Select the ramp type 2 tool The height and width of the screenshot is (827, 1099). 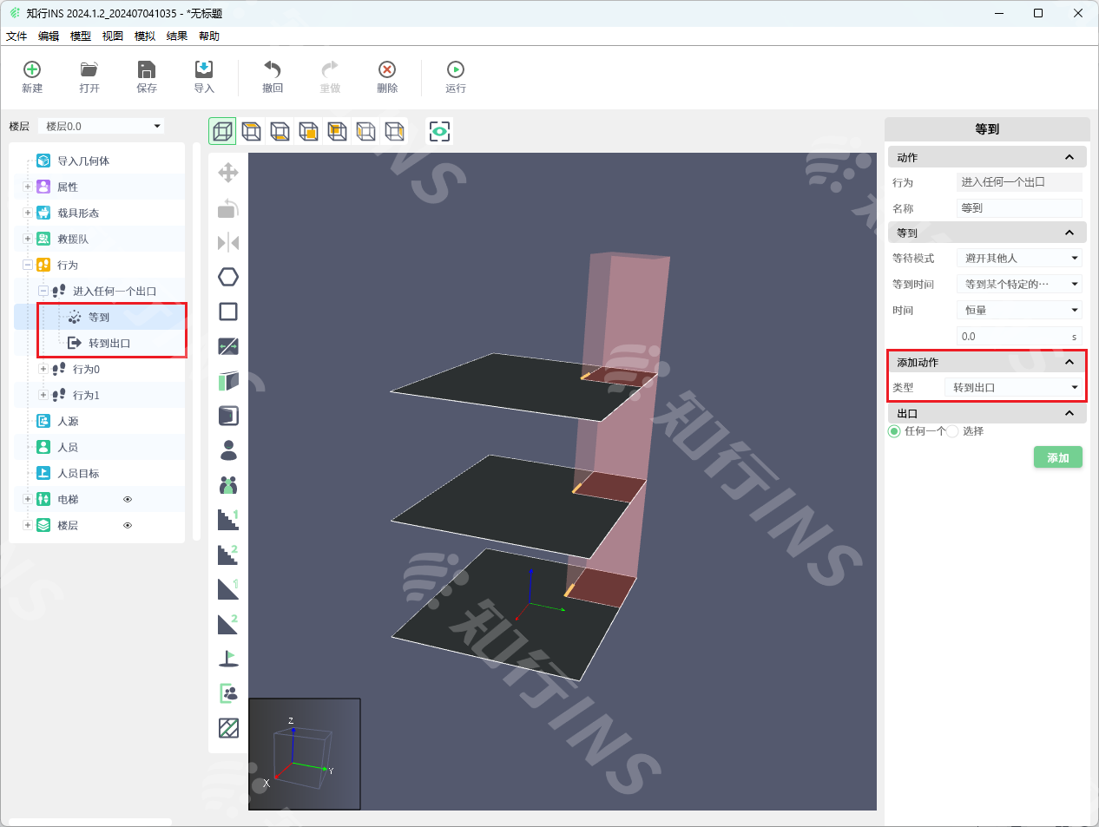click(x=228, y=624)
